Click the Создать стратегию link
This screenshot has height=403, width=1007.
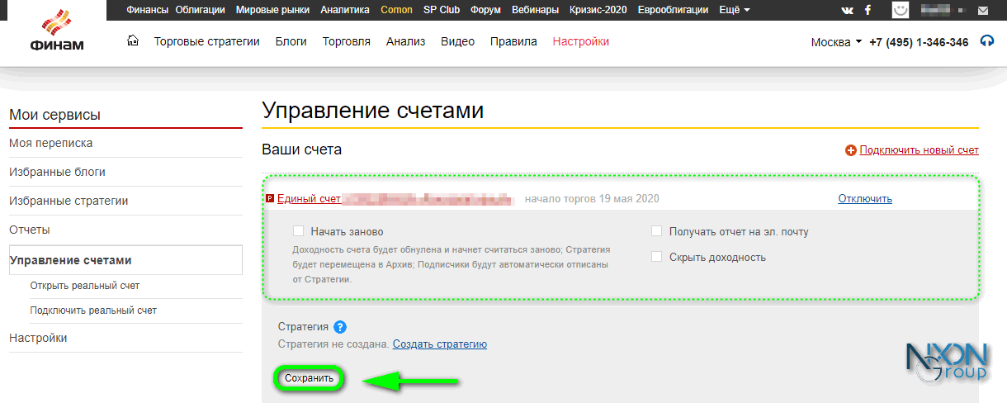(440, 344)
